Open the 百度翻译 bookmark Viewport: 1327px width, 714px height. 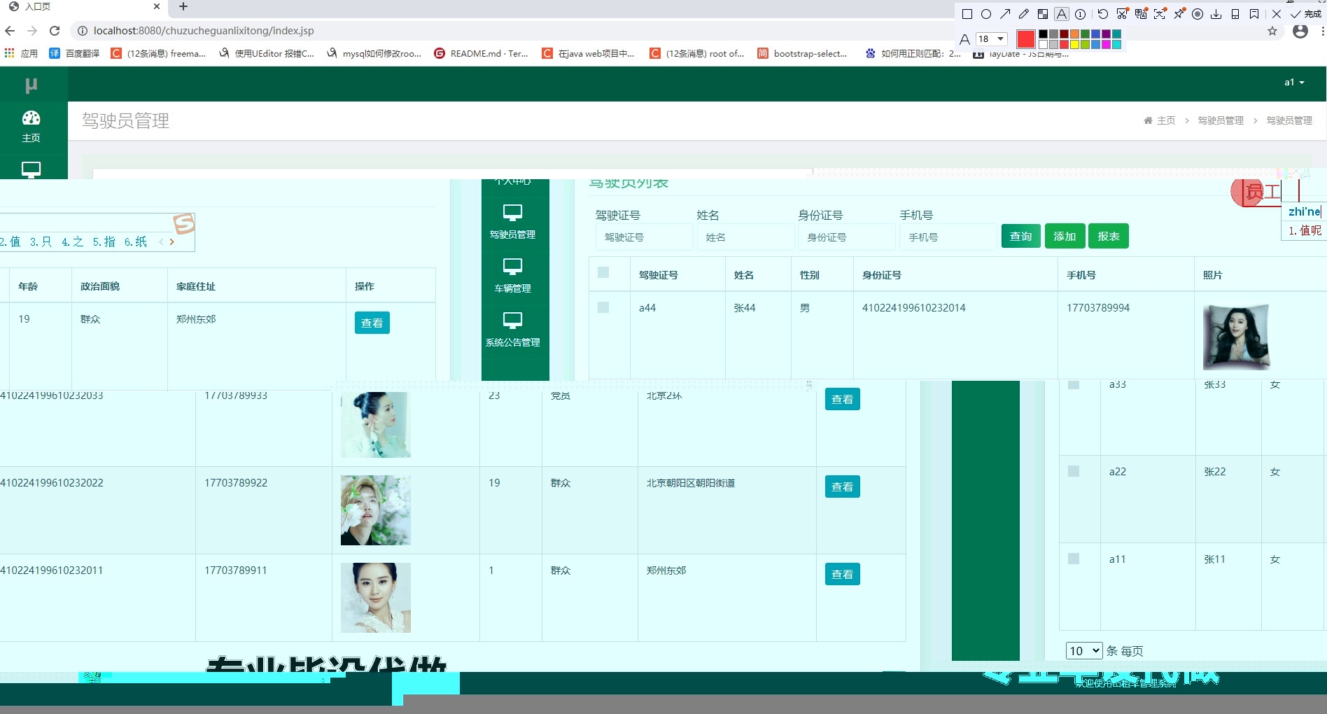pyautogui.click(x=75, y=53)
